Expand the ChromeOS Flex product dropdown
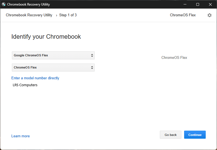This screenshot has height=150, width=217. pos(53,67)
